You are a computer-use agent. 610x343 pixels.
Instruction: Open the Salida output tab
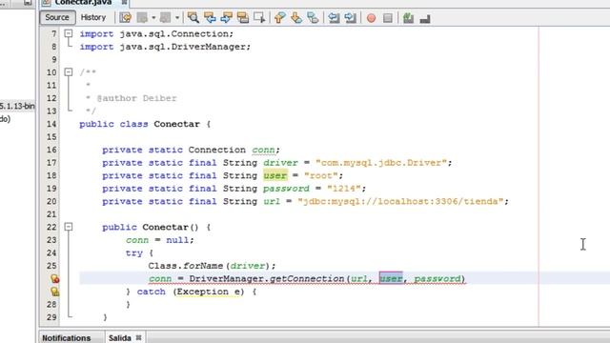point(120,338)
